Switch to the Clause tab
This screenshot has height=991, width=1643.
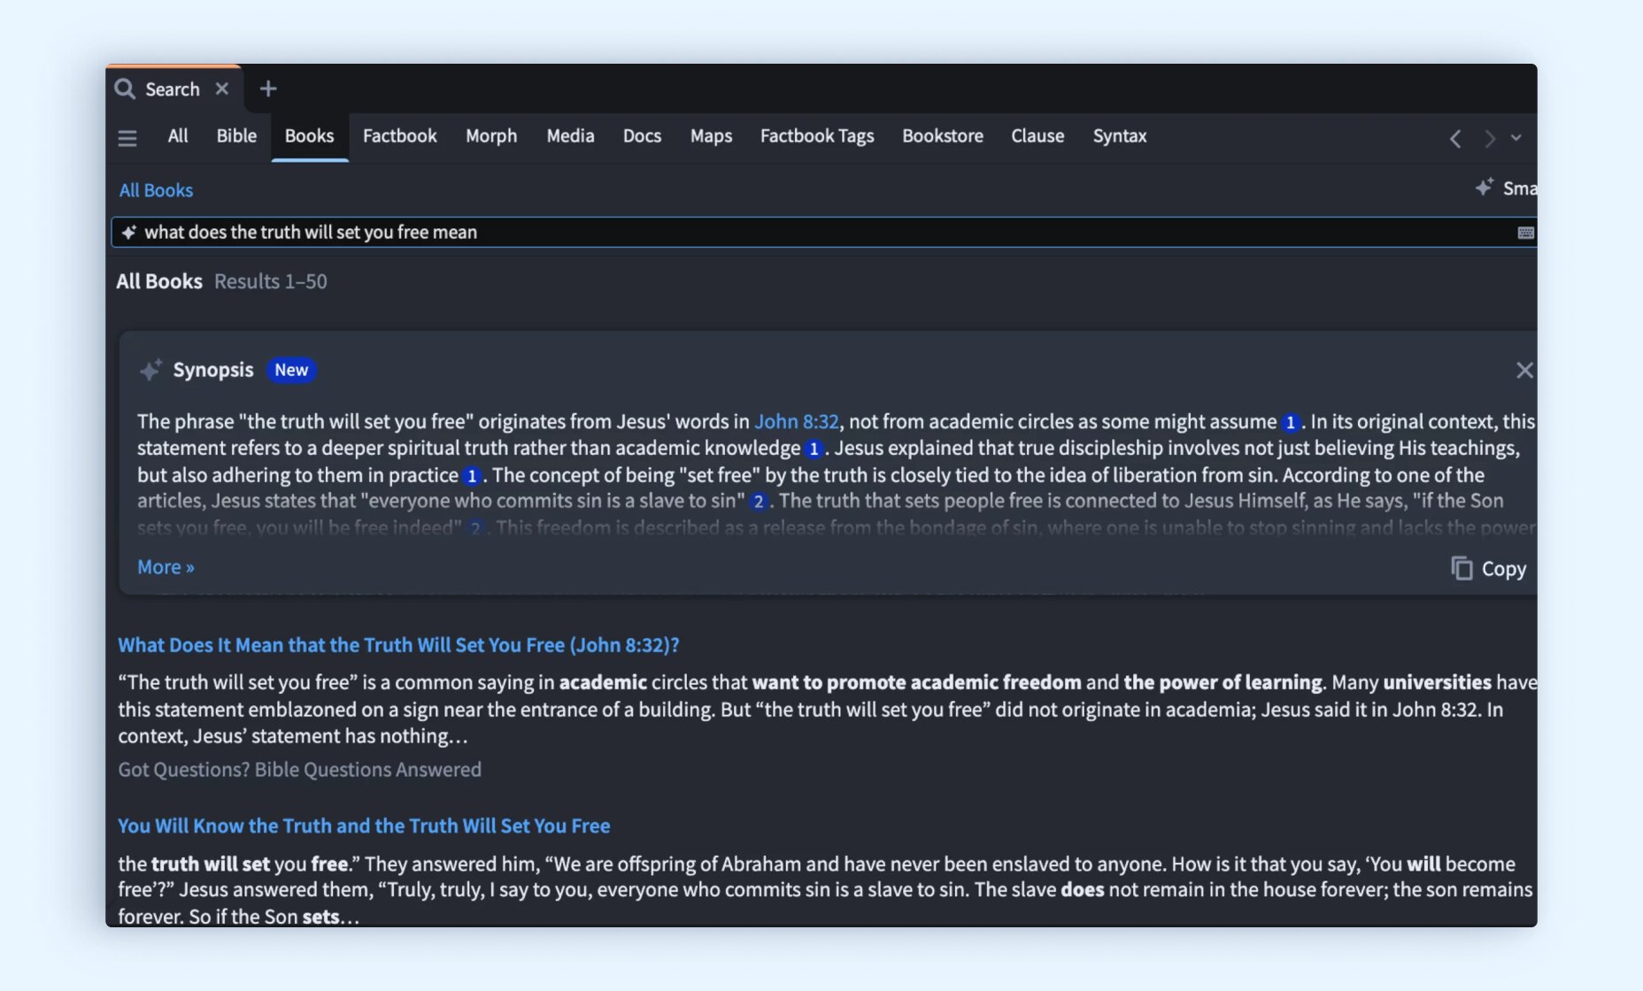1037,135
